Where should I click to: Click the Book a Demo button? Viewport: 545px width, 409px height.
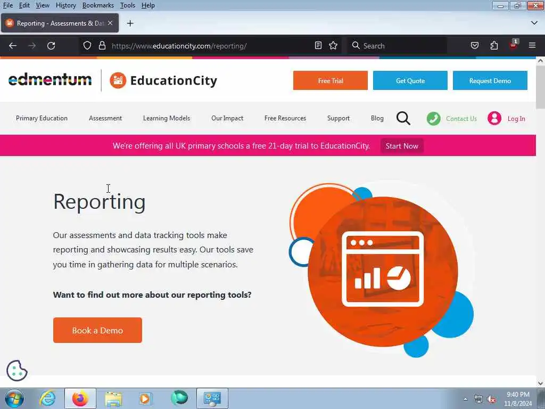(x=98, y=330)
